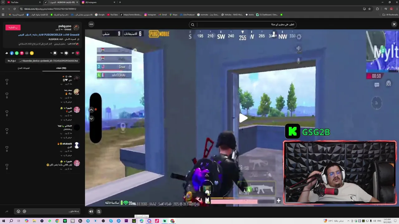The height and width of the screenshot is (224, 399).
Task: Open a new browser tab with plus
Action: [120, 2]
